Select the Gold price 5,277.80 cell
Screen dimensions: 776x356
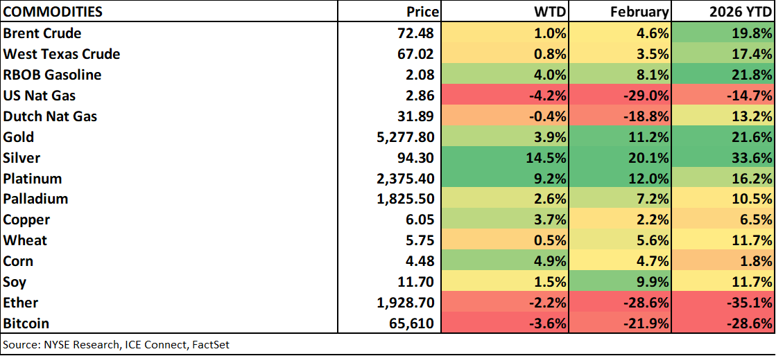(405, 137)
